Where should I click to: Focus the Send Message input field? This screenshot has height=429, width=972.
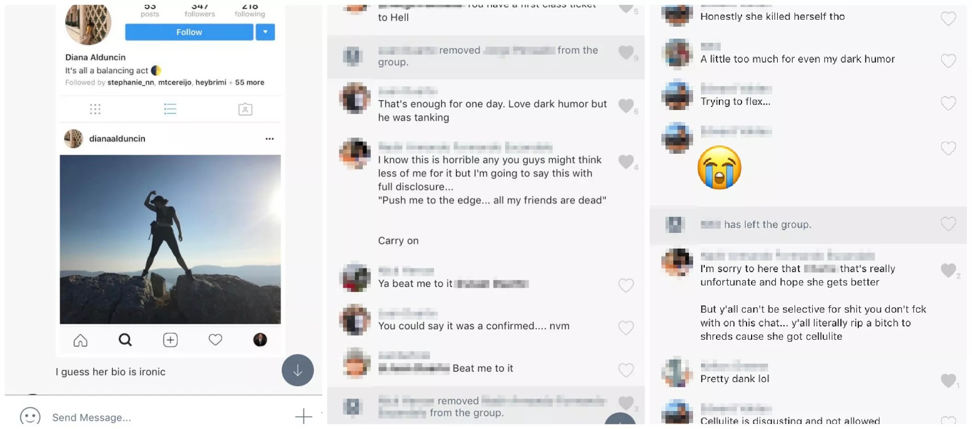point(166,417)
